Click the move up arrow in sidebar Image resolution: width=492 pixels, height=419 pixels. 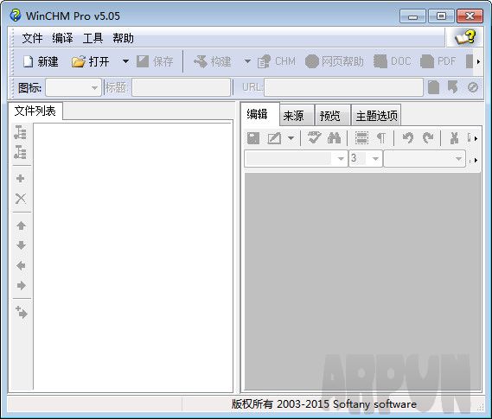21,225
